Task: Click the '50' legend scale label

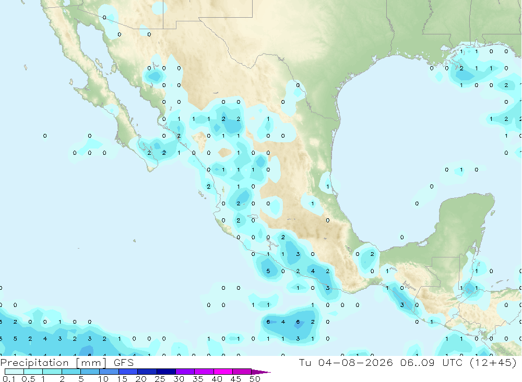Action: pos(255,379)
